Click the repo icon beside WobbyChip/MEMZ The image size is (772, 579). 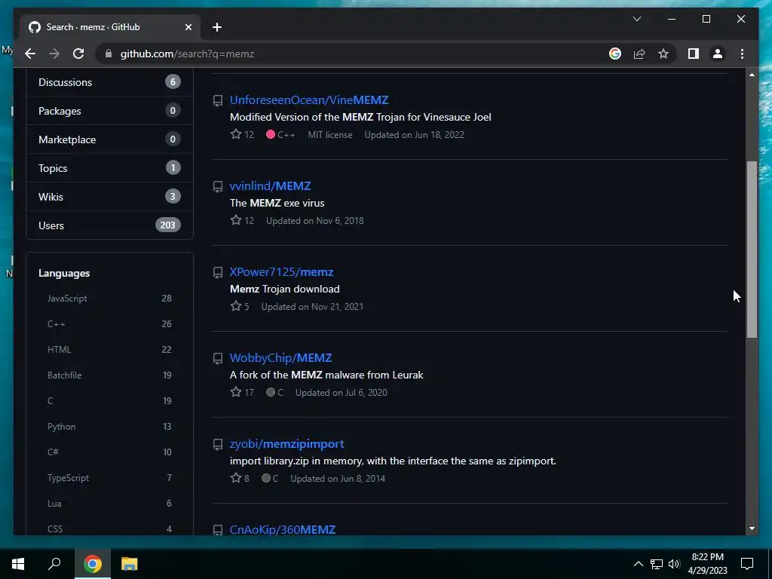coord(218,358)
